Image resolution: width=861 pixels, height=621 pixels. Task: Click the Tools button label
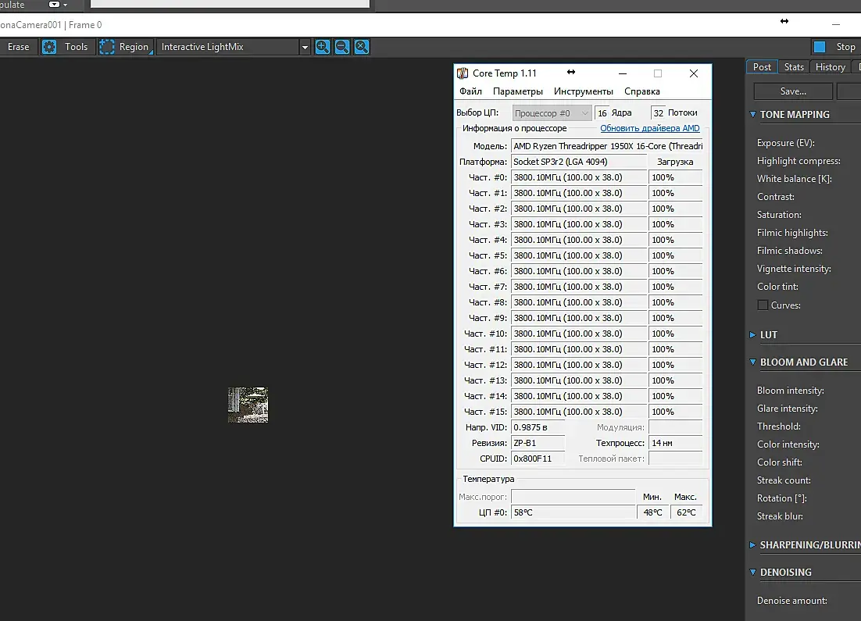(77, 47)
